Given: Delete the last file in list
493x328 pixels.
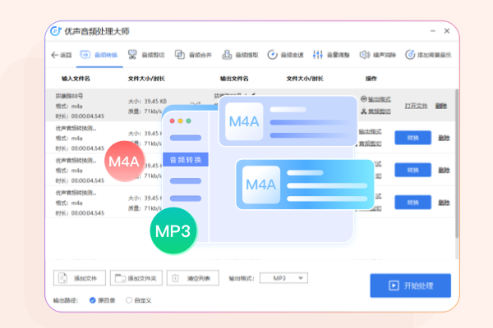Looking at the screenshot, I should [444, 202].
